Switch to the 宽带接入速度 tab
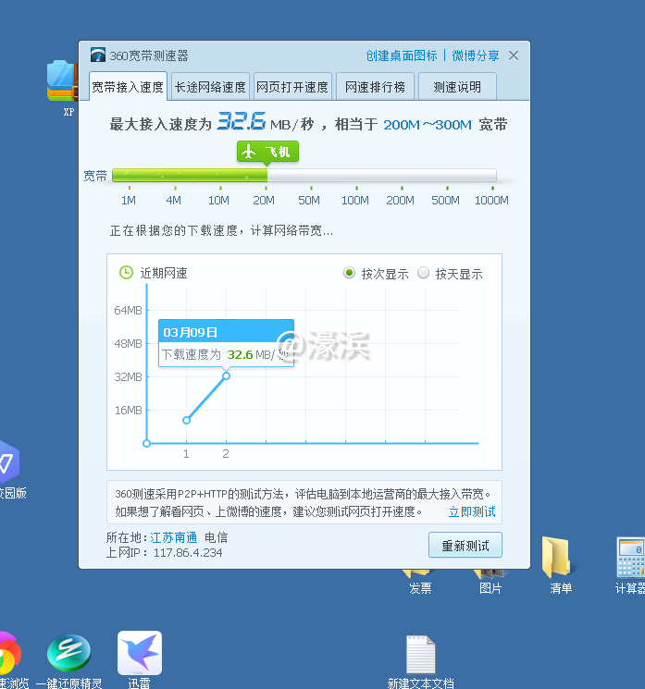This screenshot has height=689, width=645. point(128,87)
